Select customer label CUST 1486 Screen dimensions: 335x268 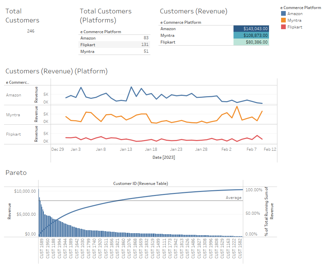(x=193, y=248)
